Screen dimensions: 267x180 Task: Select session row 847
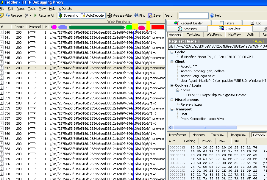tap(82, 68)
